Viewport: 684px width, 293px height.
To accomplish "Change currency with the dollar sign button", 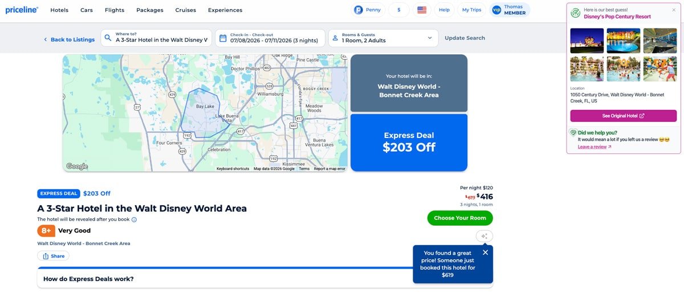I will tap(399, 10).
